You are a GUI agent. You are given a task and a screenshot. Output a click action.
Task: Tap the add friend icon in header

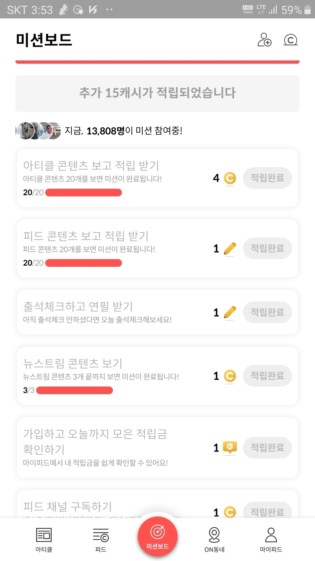coord(264,40)
